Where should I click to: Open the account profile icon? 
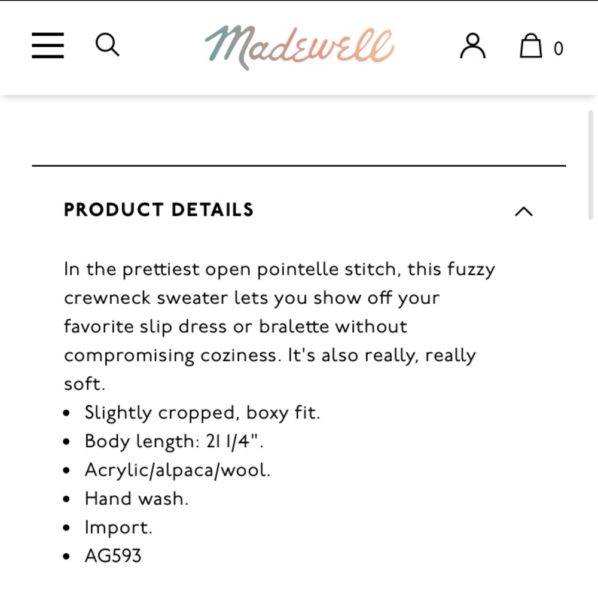pos(472,46)
